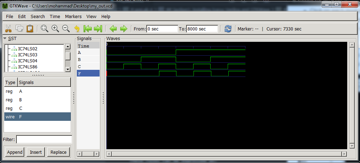Collapse the SST panel triangle
The width and height of the screenshot is (360, 163).
click(x=5, y=38)
